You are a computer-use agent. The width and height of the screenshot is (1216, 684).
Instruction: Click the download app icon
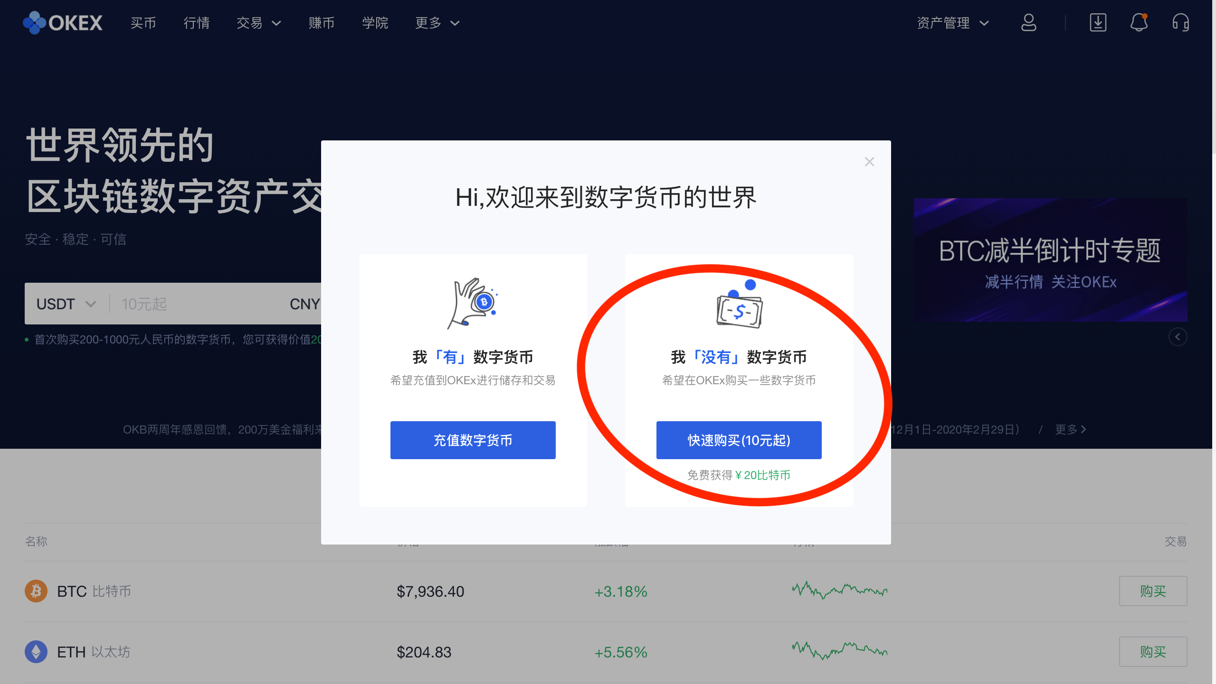[1097, 22]
